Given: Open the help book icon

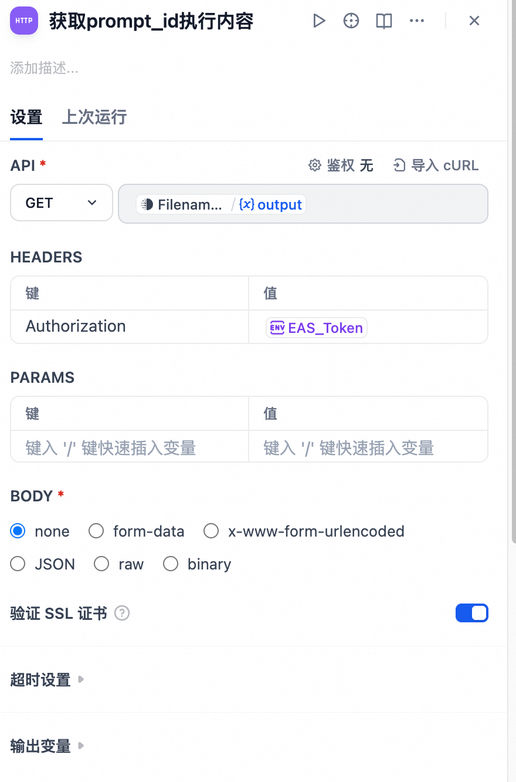Looking at the screenshot, I should [384, 21].
